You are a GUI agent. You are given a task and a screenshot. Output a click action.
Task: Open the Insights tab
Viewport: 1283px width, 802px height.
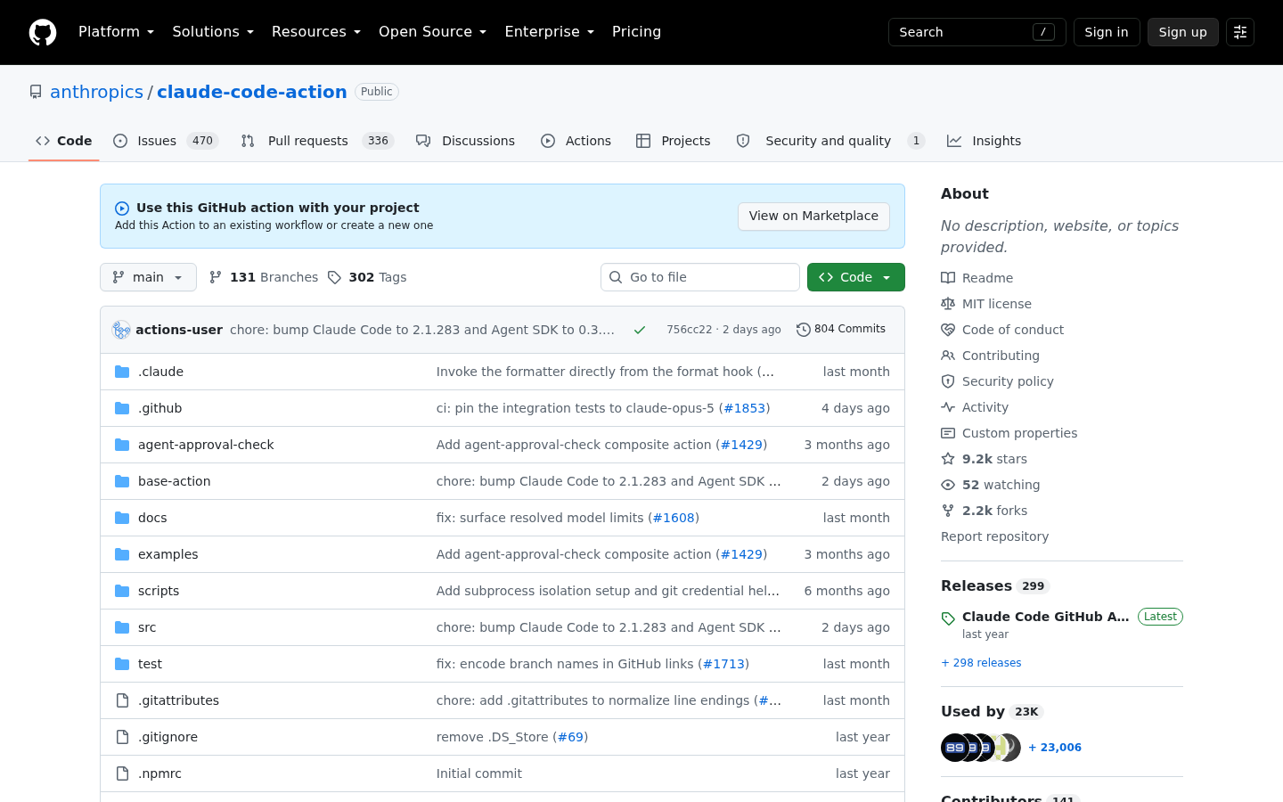pyautogui.click(x=984, y=141)
